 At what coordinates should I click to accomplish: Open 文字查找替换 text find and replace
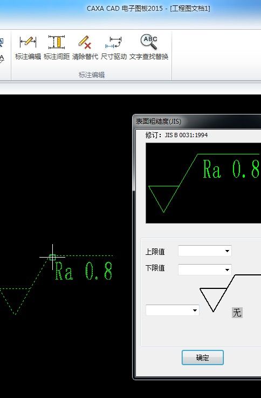point(149,48)
